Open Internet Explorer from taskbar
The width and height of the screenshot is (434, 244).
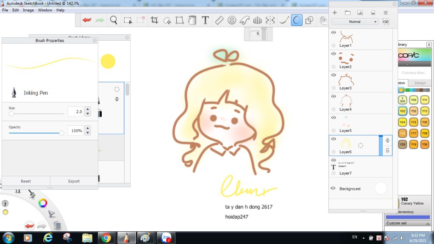(48, 238)
